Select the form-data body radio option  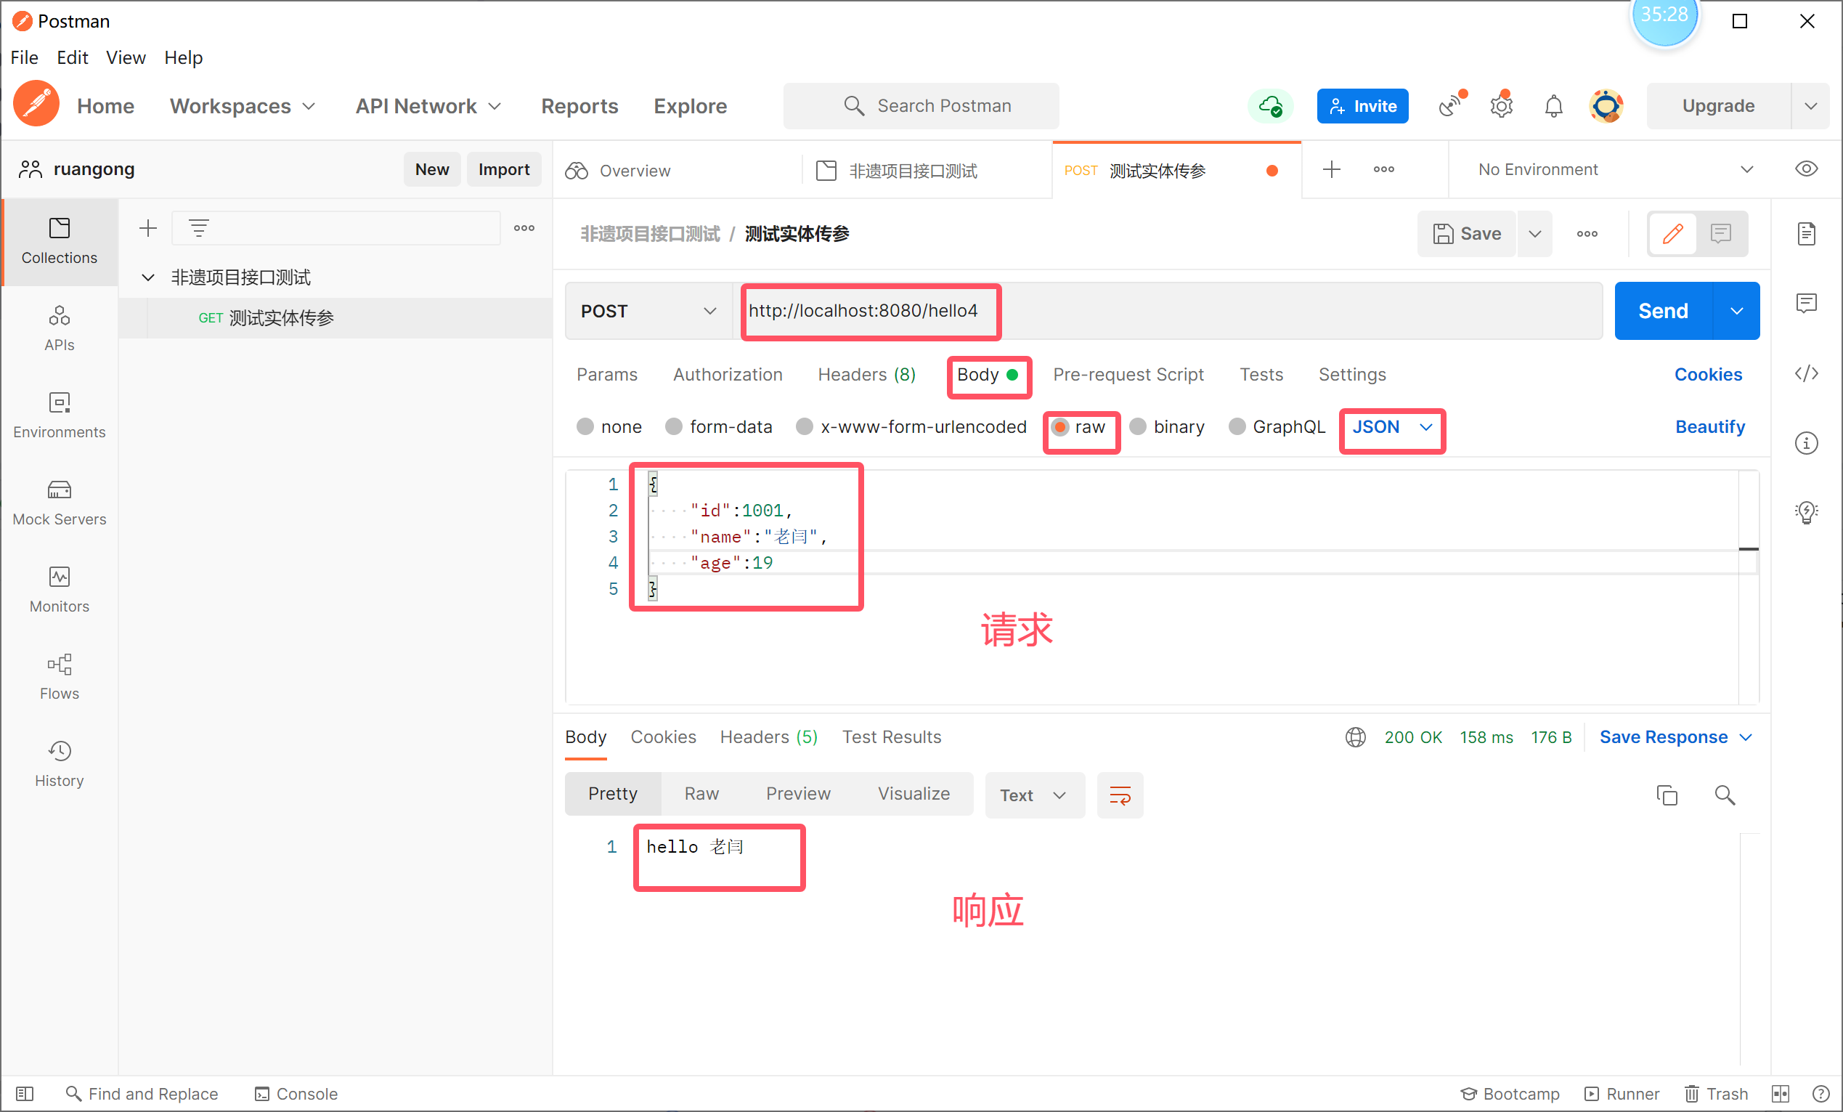click(x=674, y=426)
